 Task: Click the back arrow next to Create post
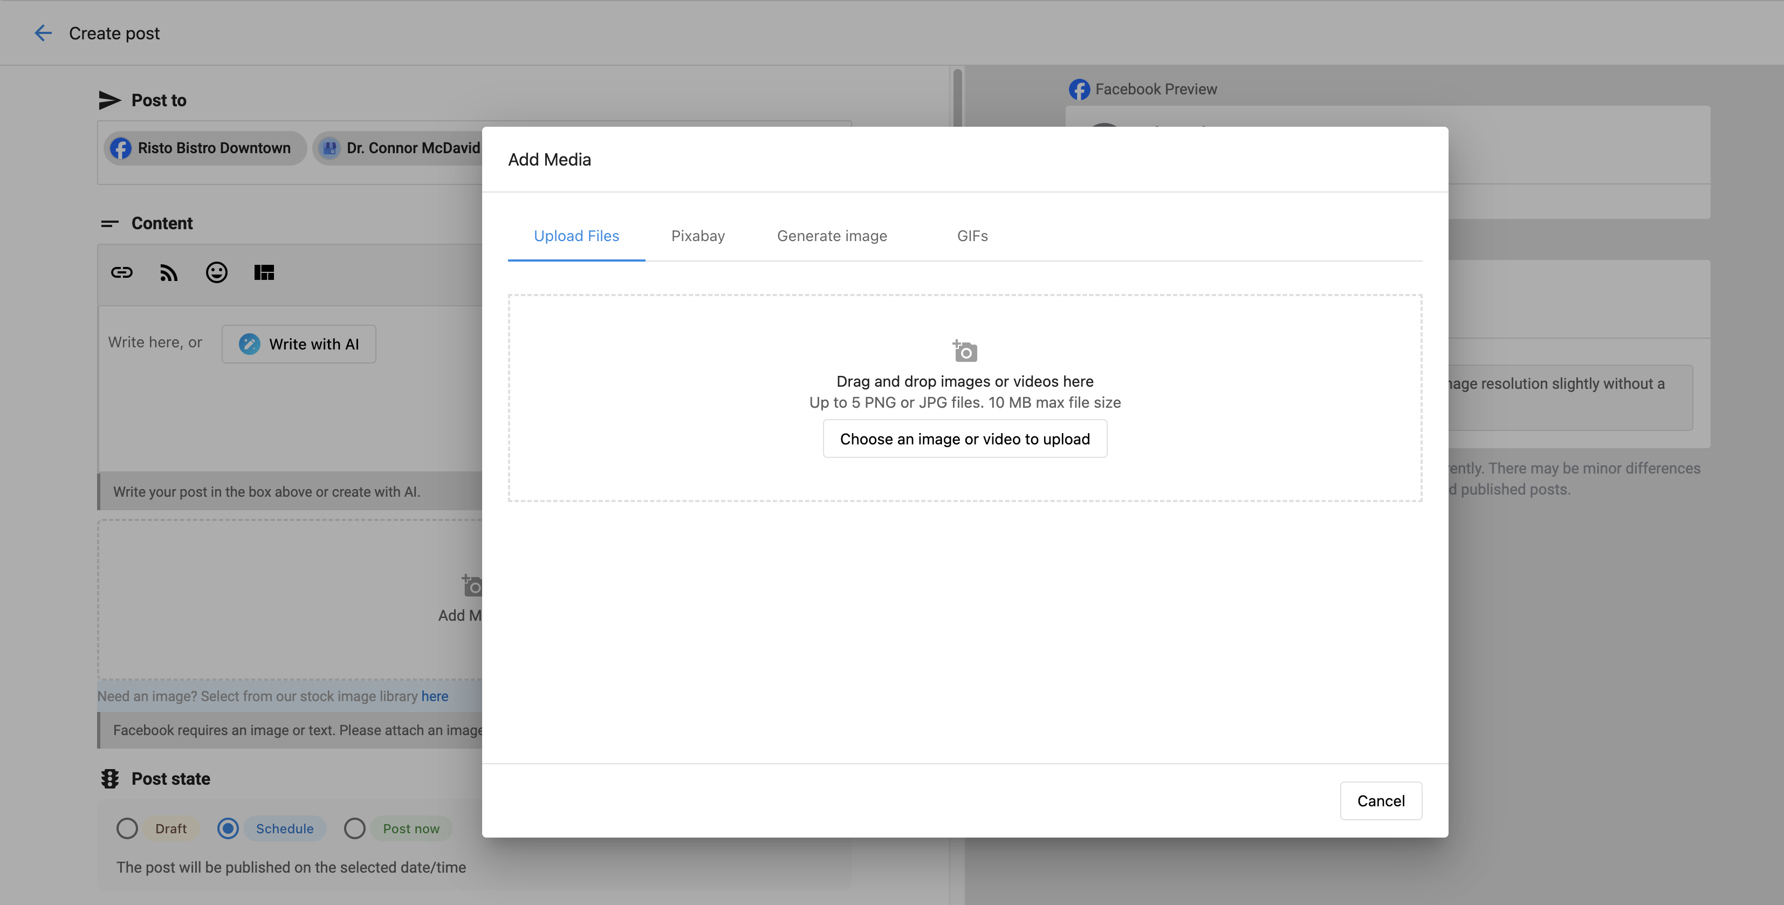(43, 33)
